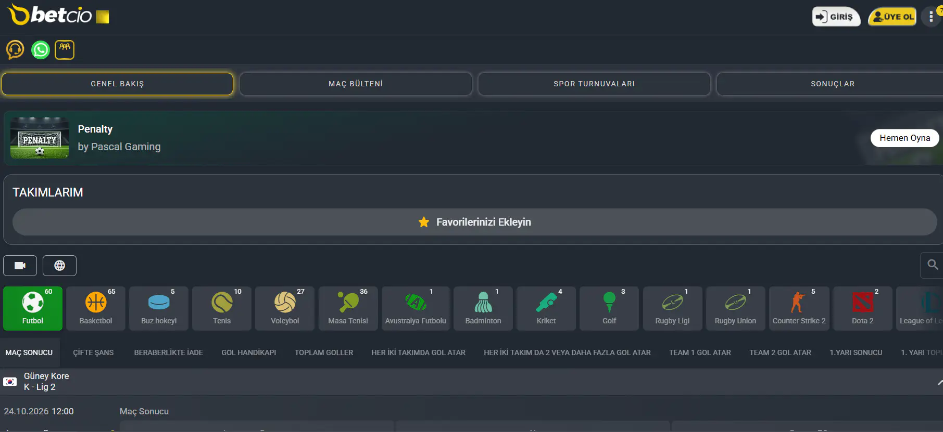Open WhatsApp contact icon
The image size is (943, 432).
tap(41, 50)
